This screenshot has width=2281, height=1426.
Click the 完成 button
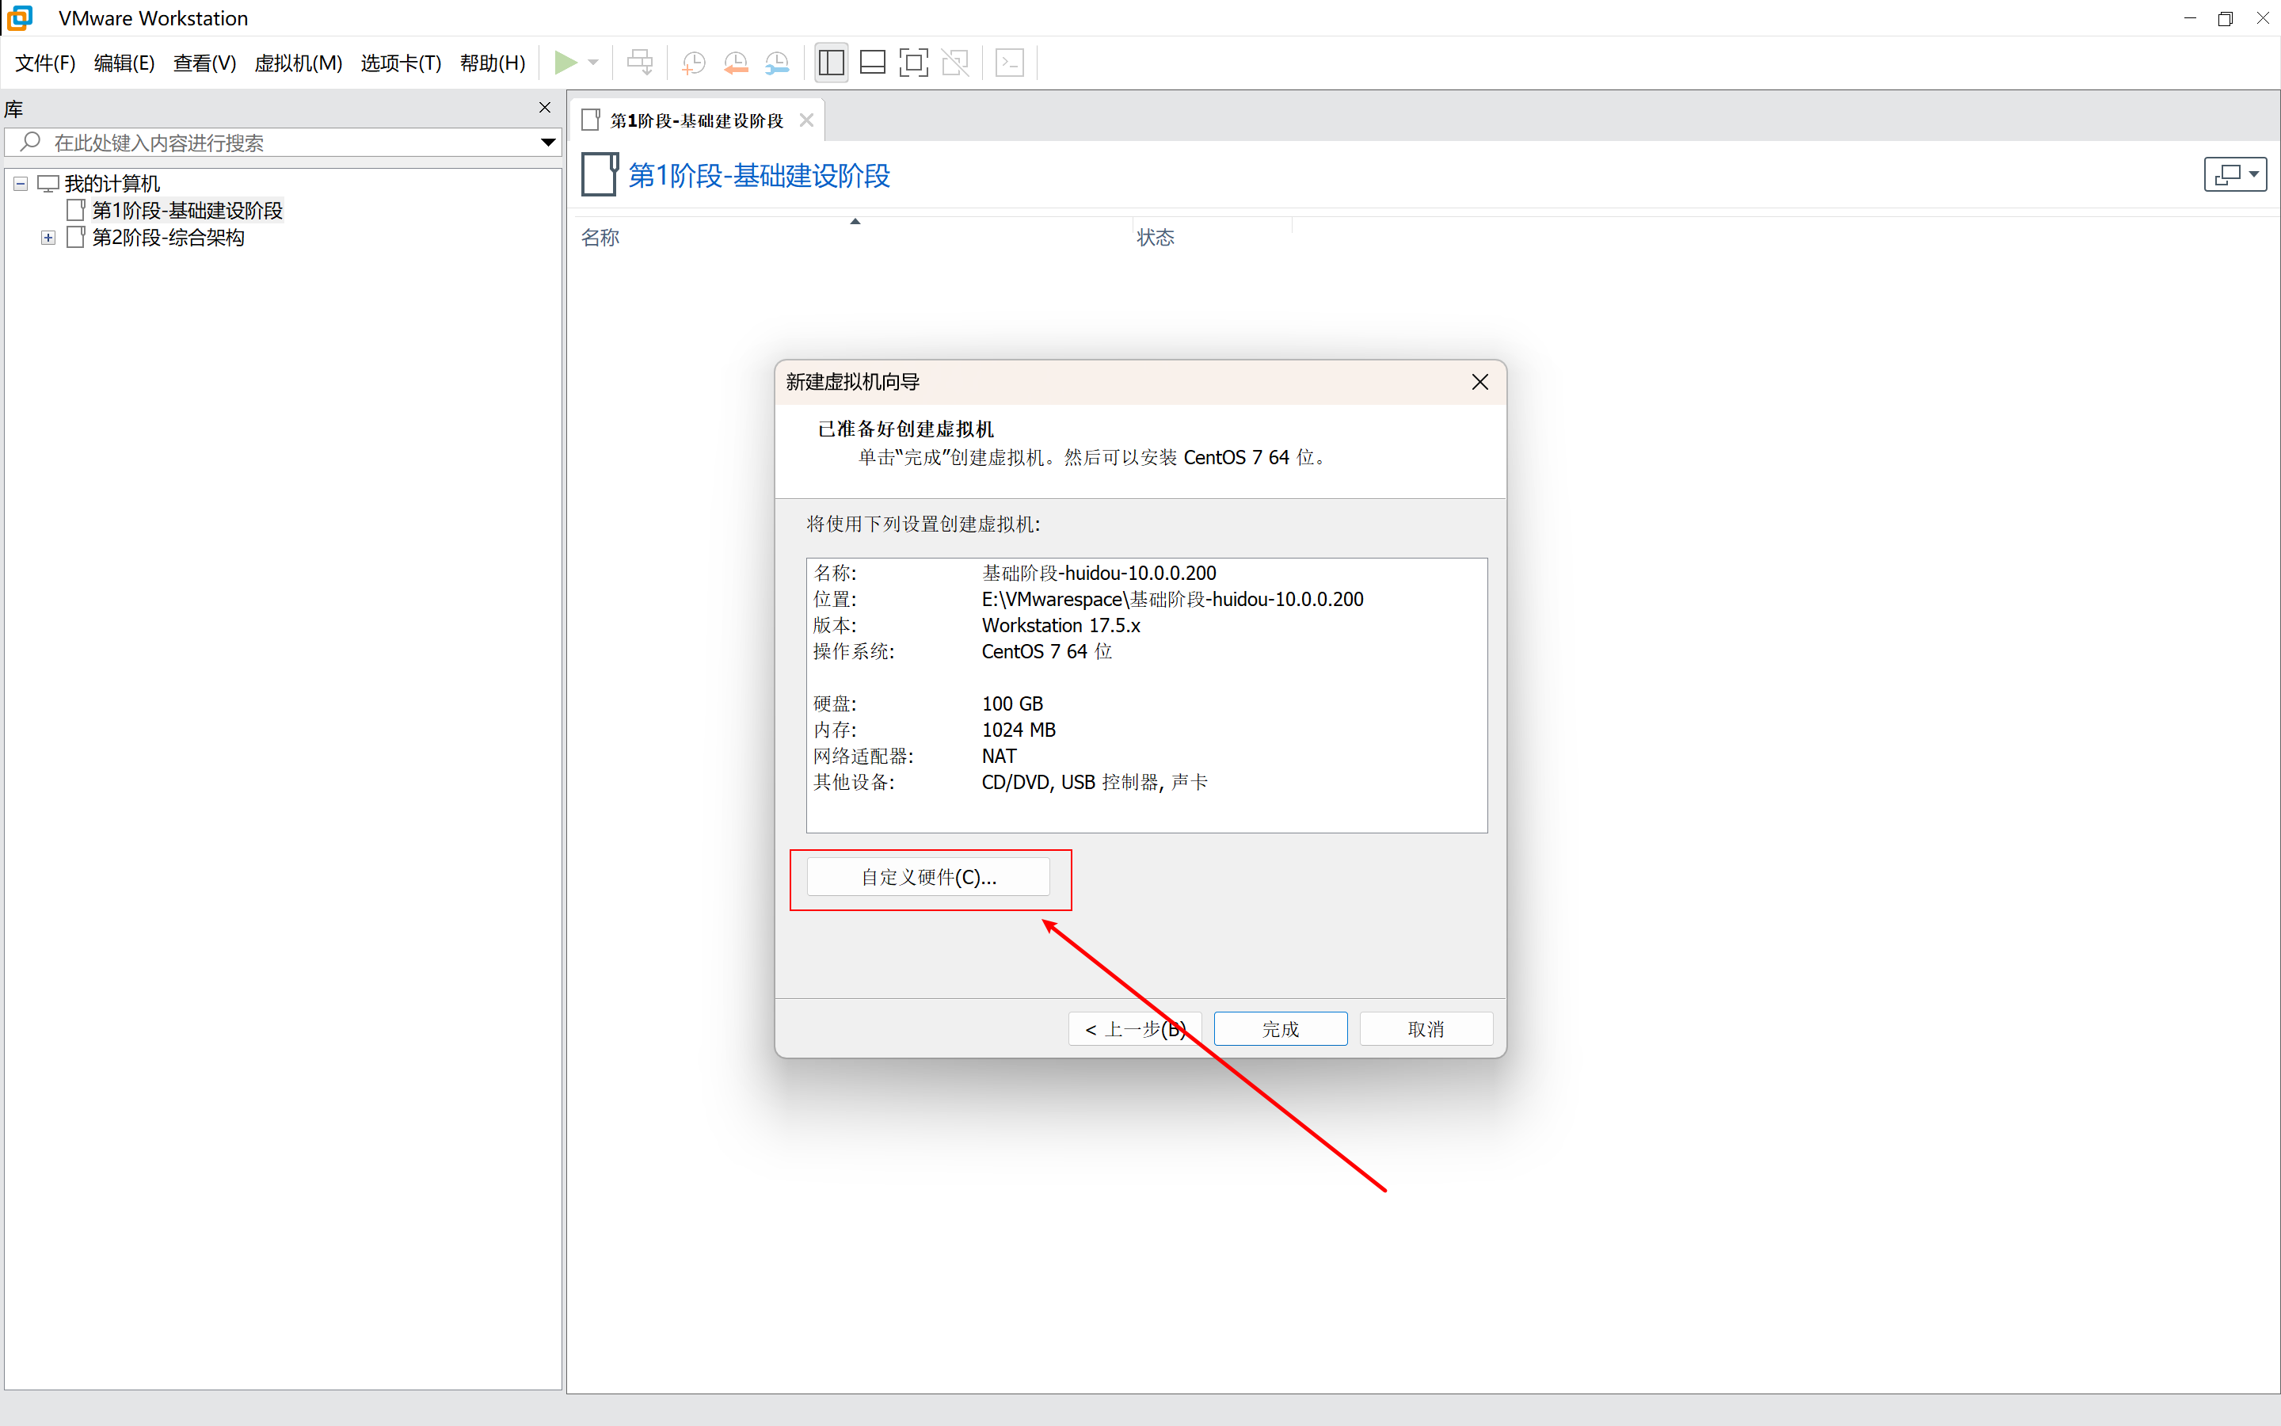tap(1280, 1029)
